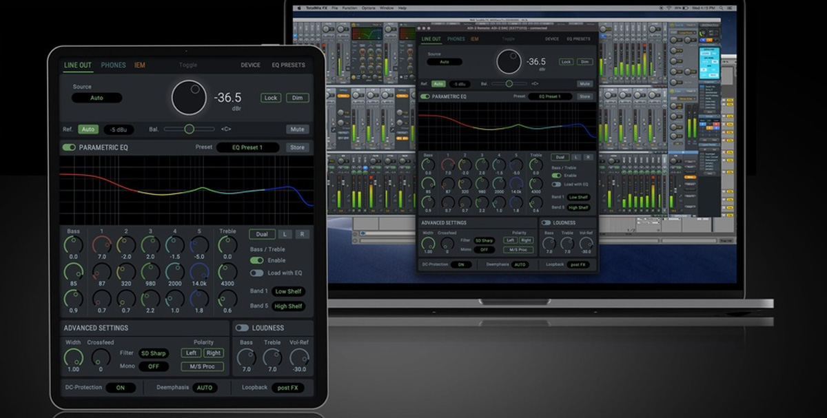Click the Loudness Vol-Ref knob showing -30.0
Screen dimensions: 827x418
tap(299, 357)
